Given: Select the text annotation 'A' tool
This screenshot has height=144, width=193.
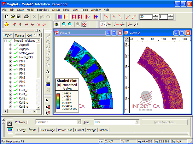Looking at the screenshot, I should pyautogui.click(x=48, y=71).
